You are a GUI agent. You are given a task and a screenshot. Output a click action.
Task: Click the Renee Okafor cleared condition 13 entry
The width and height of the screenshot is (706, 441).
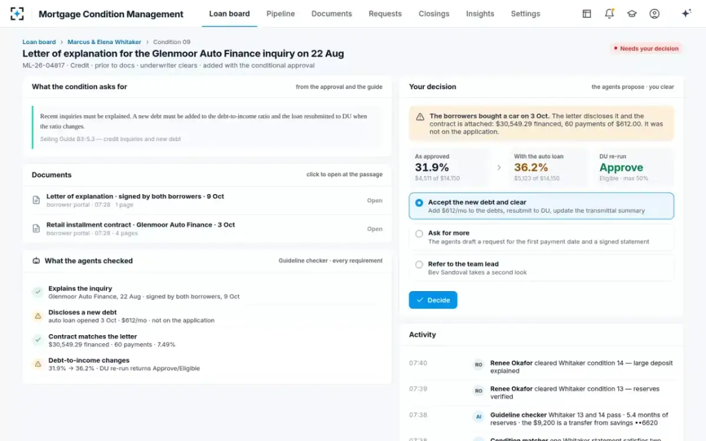coord(541,393)
